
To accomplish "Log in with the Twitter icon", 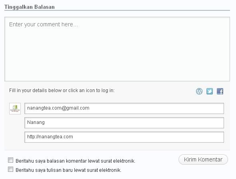I will pos(210,91).
